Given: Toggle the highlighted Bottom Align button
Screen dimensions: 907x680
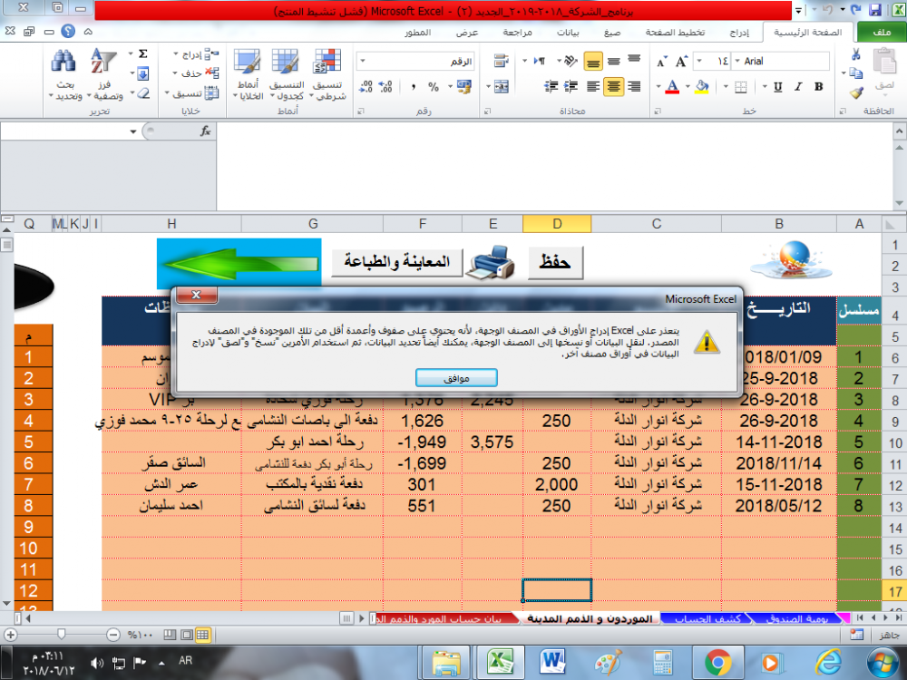Looking at the screenshot, I should tap(593, 62).
